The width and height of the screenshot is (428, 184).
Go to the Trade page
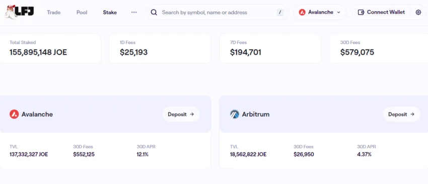(53, 12)
